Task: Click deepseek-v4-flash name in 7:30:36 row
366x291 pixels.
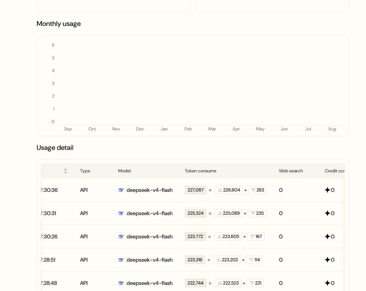Action: [149, 190]
